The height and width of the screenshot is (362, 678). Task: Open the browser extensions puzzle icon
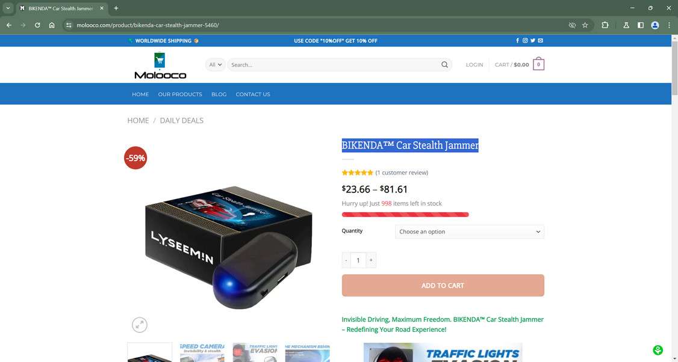[x=605, y=25]
